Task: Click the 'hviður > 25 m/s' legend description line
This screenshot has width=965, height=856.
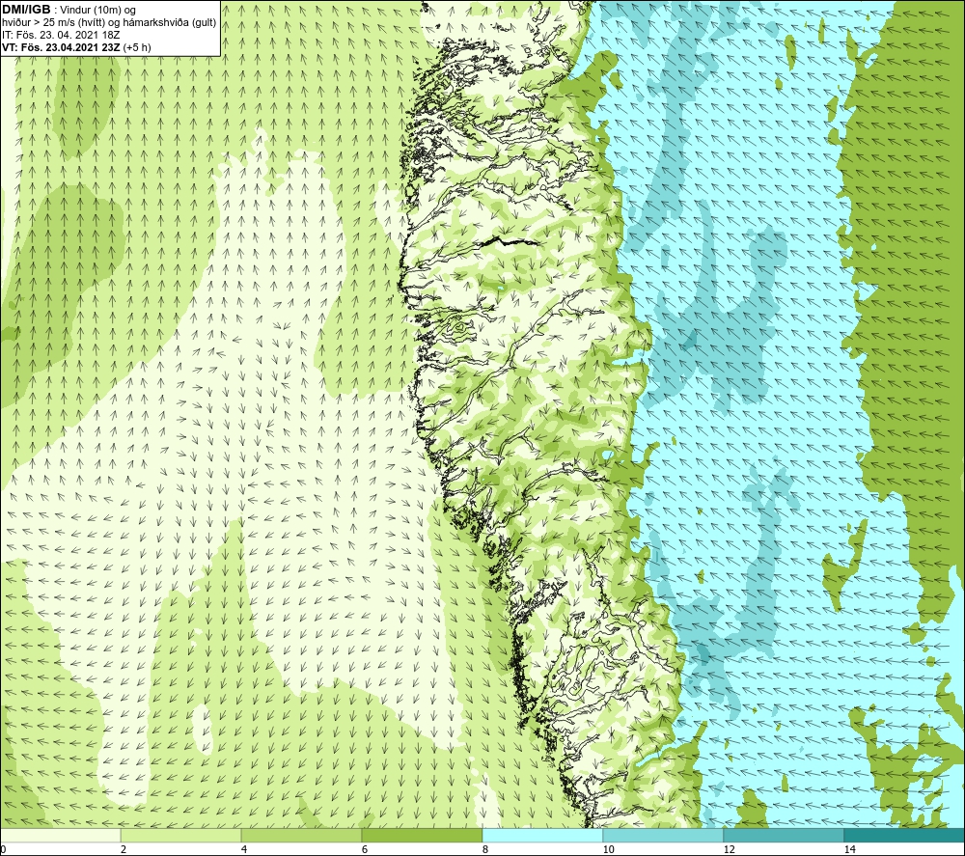Action: pyautogui.click(x=109, y=23)
